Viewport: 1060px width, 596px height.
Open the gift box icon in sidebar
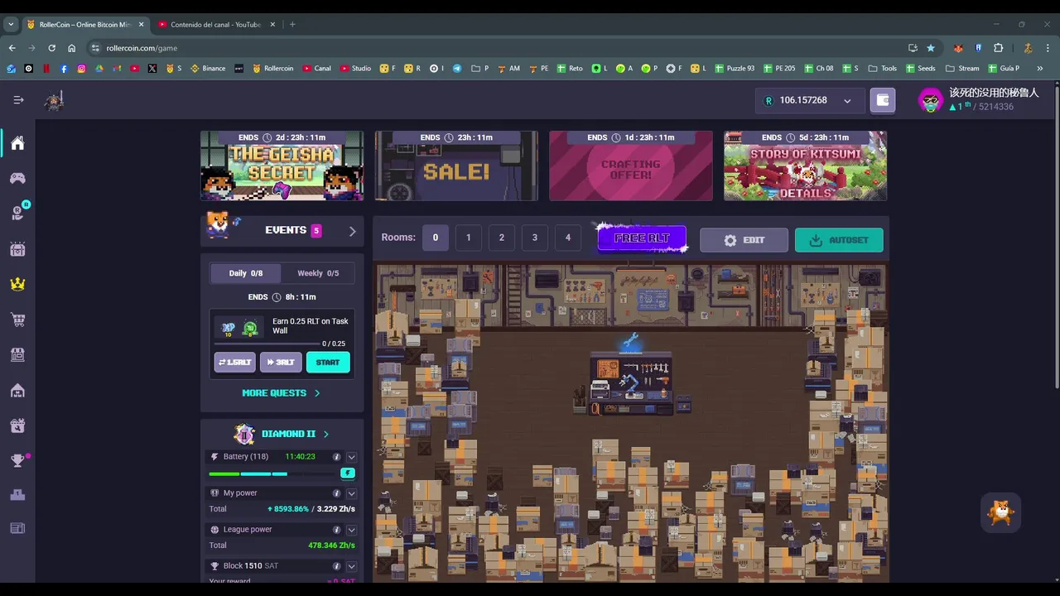[17, 425]
